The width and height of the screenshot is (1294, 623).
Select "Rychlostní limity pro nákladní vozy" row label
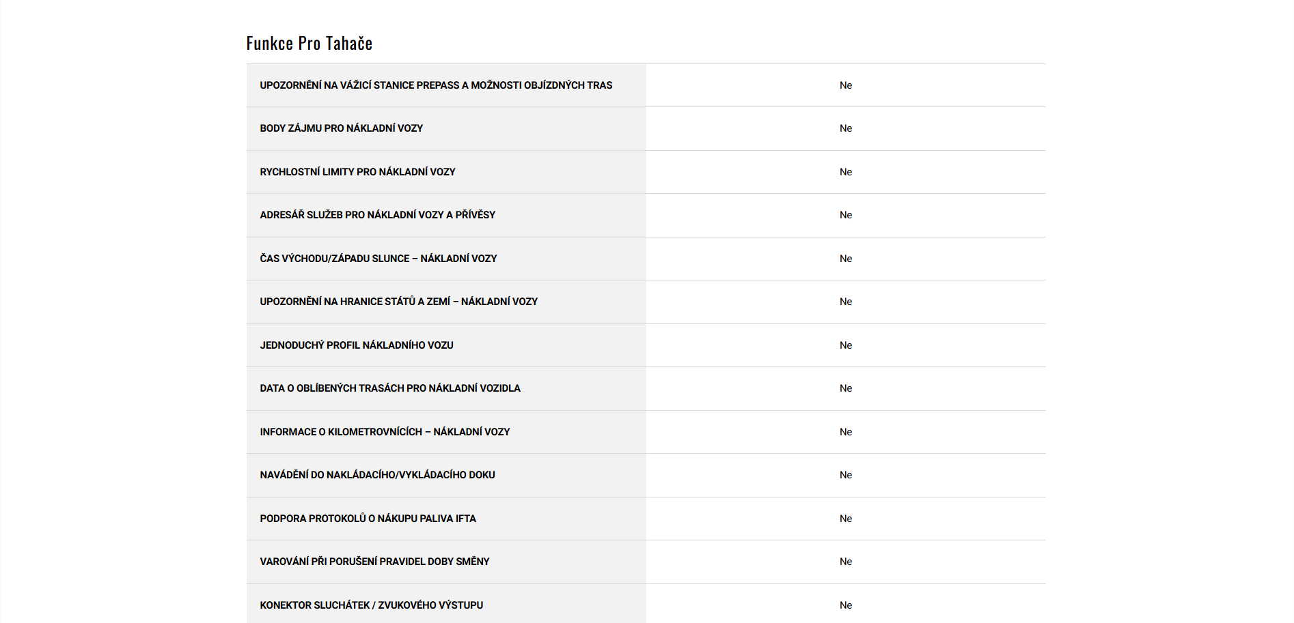pos(357,172)
